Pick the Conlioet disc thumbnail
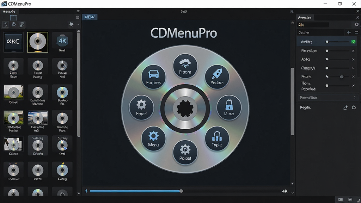The image size is (361, 203). [13, 172]
